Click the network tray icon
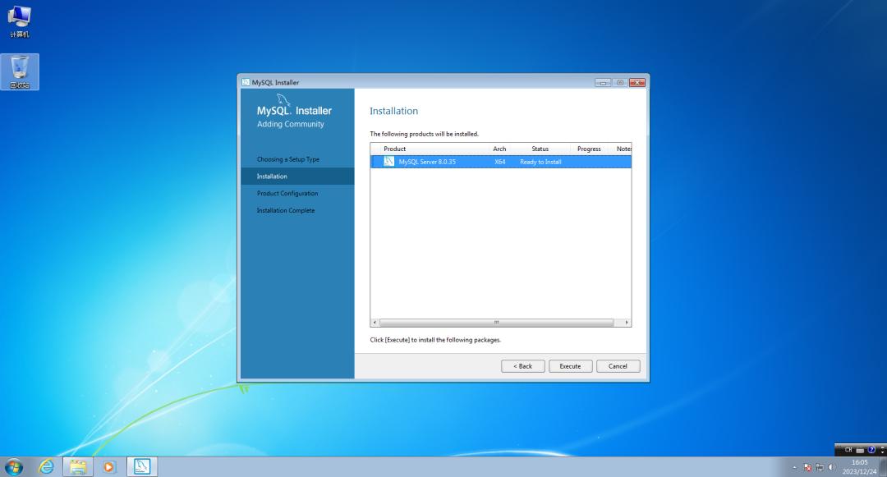The image size is (887, 477). pyautogui.click(x=820, y=467)
